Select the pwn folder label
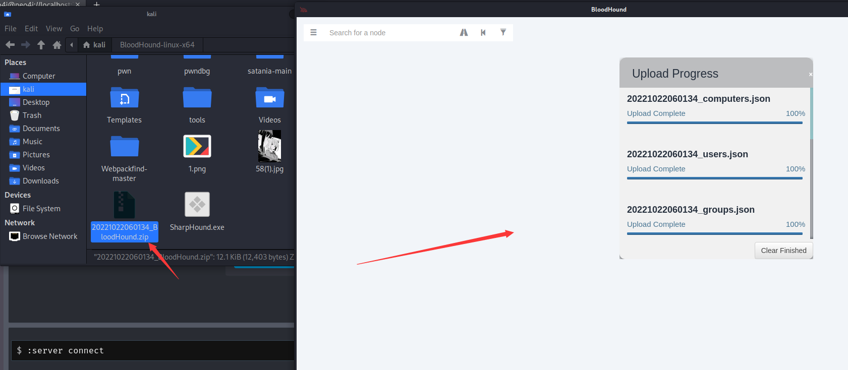Screen dimensions: 848x370 125,71
